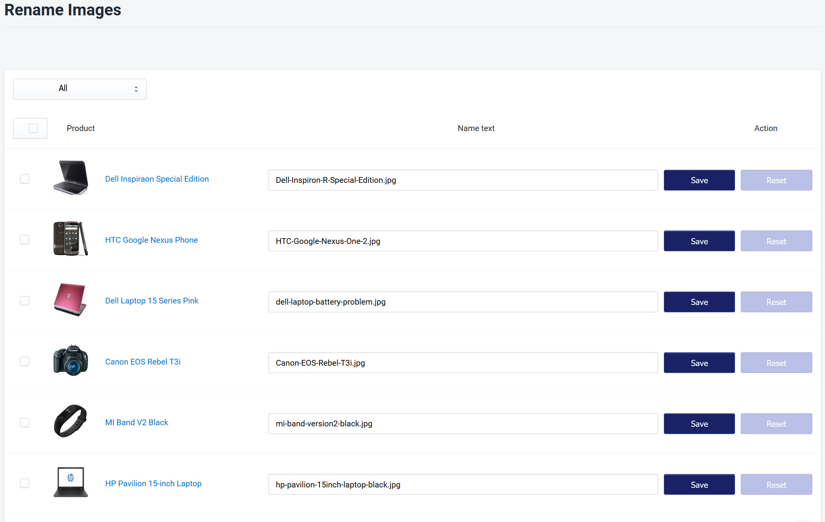Click the Product column header
The image size is (825, 522).
coord(81,128)
